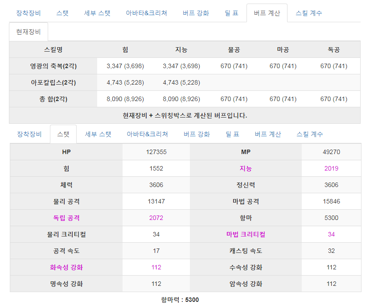
Task: Click 체력 value 3606
Action: click(x=156, y=185)
